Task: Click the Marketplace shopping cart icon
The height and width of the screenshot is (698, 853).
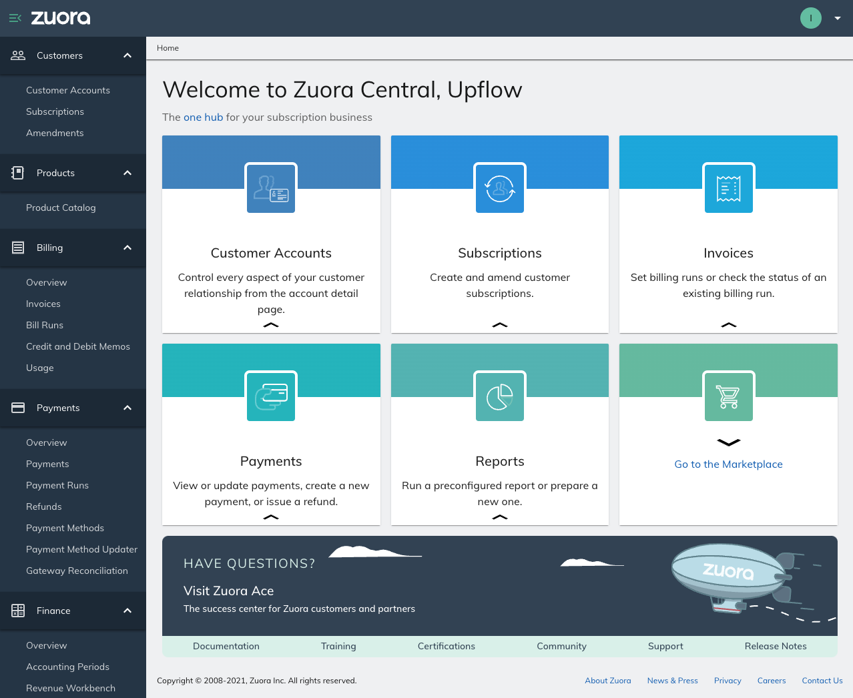Action: tap(729, 397)
